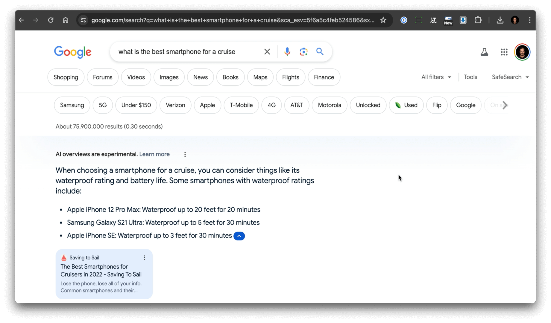
Task: Open Chrome three-dot menu
Action: coord(529,20)
